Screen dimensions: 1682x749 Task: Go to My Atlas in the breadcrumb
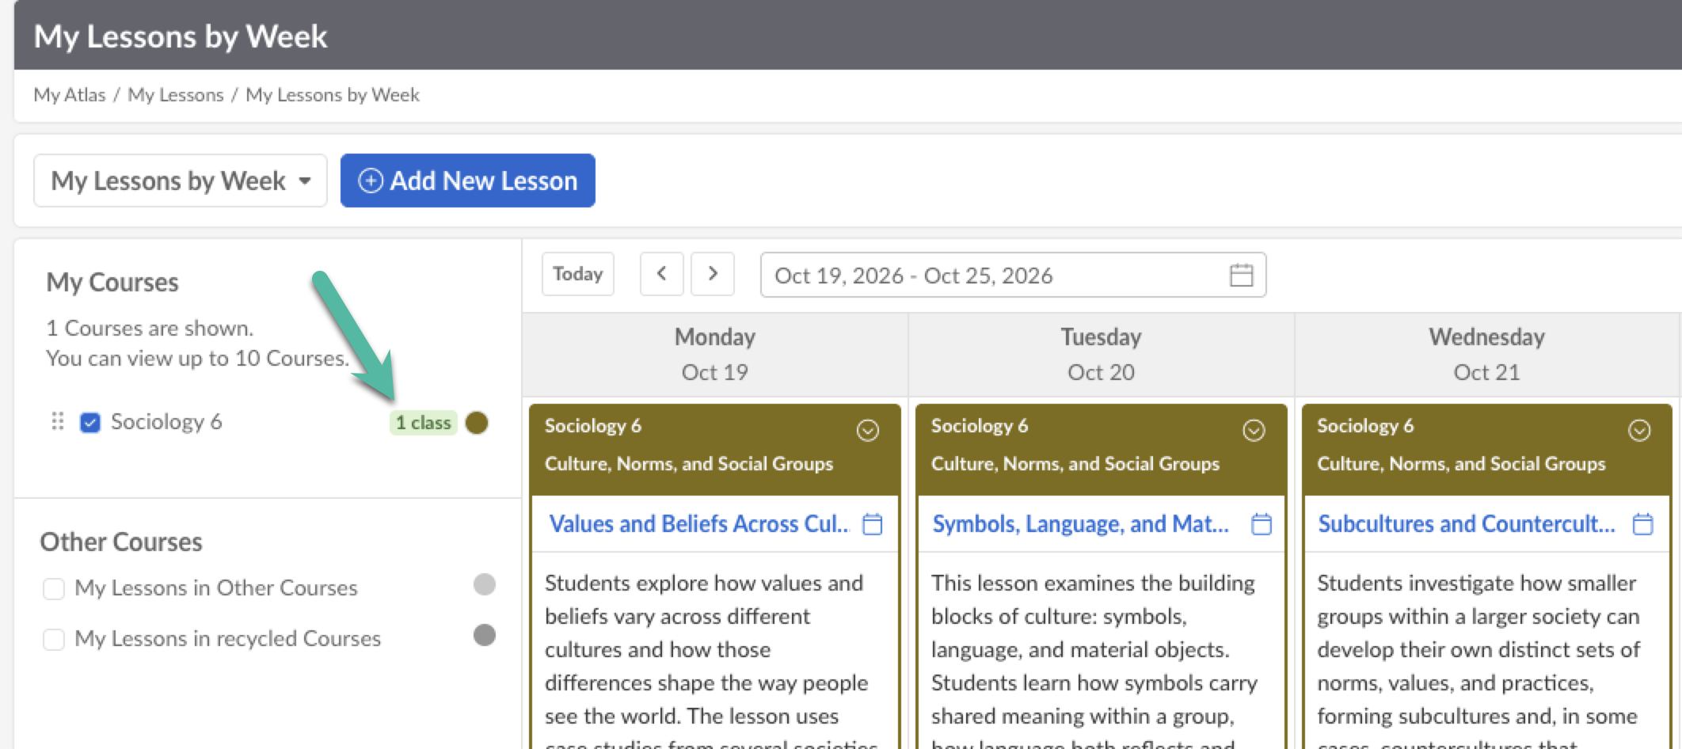point(70,95)
